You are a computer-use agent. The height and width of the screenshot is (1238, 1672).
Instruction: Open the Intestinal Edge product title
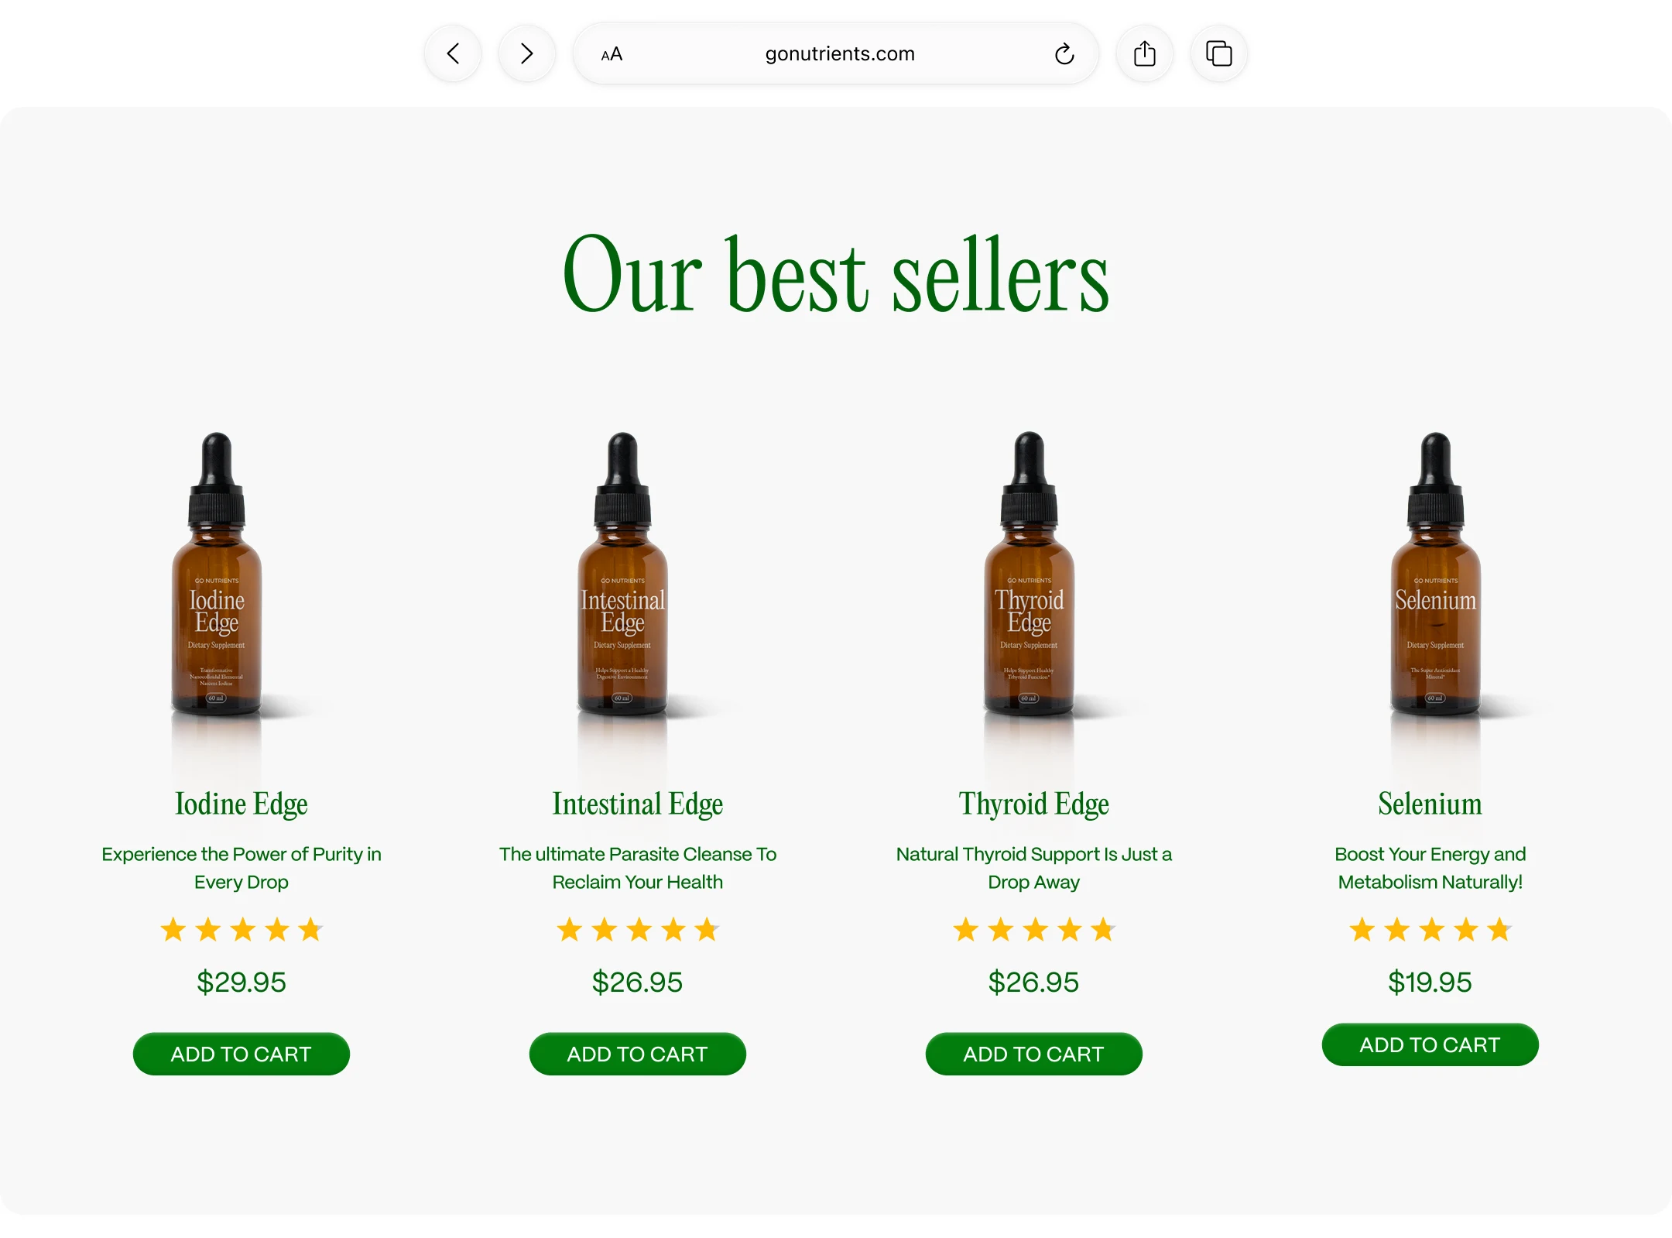point(637,804)
